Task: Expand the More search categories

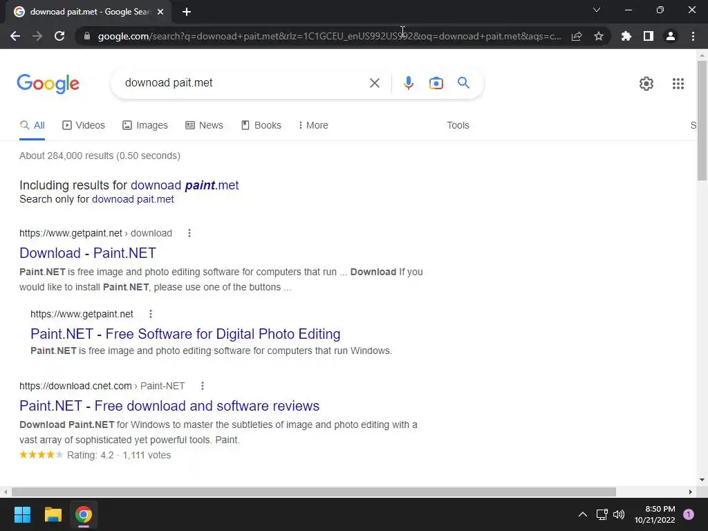Action: point(313,126)
